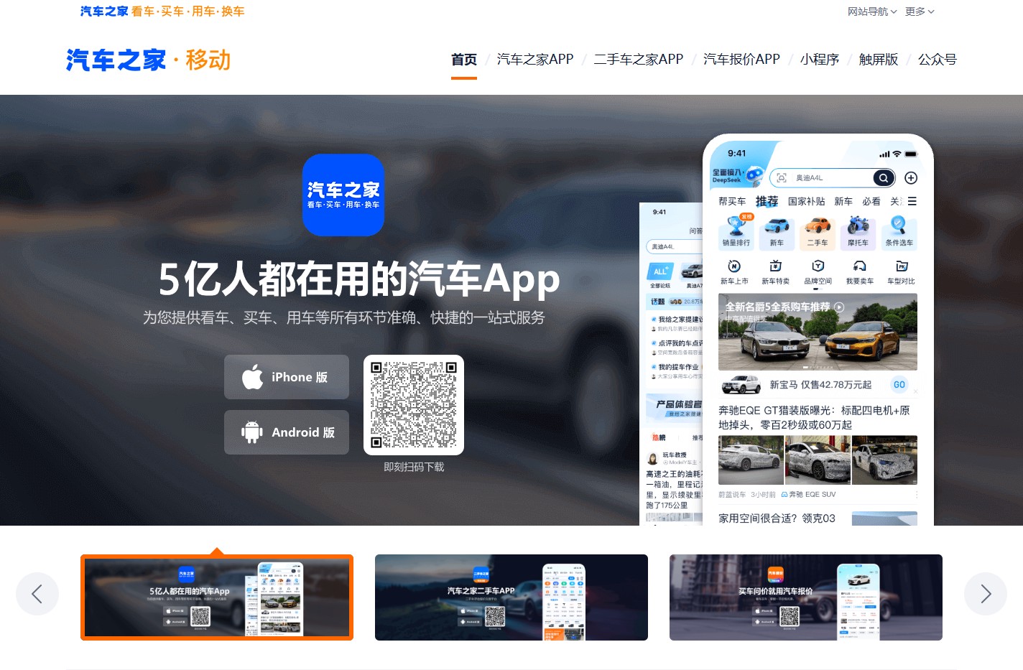The image size is (1023, 670).
Task: Download the Android 版 app
Action: (x=287, y=432)
